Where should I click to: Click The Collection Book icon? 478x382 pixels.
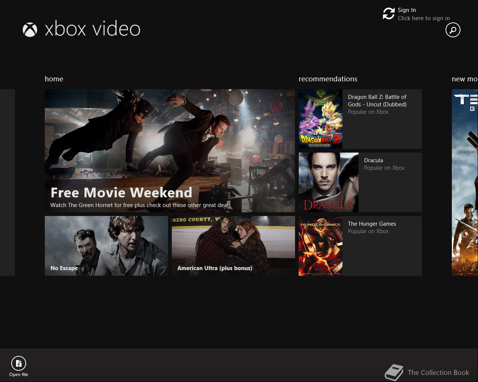click(x=394, y=372)
